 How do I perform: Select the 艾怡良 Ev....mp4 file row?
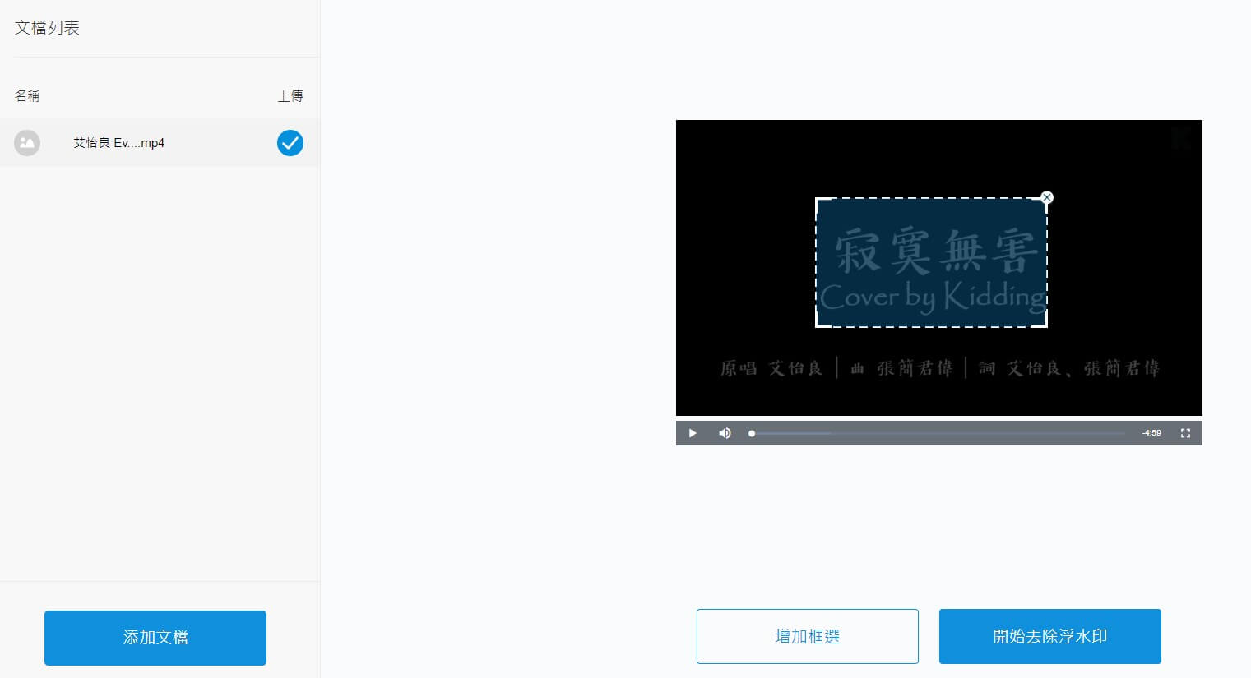[160, 143]
